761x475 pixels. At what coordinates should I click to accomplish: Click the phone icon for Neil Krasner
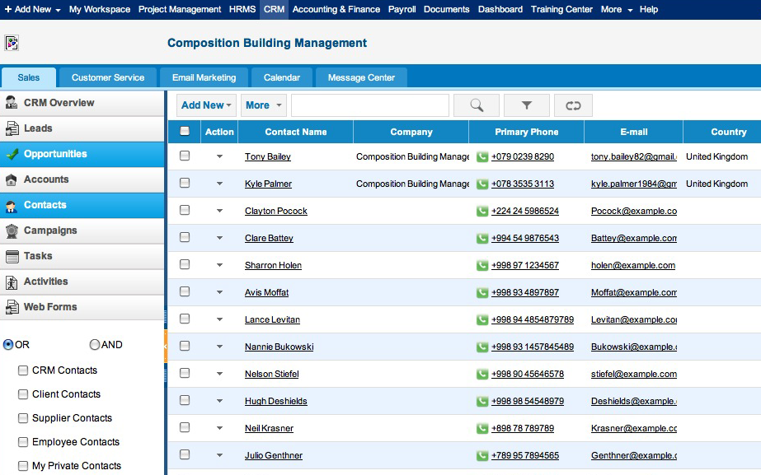(482, 428)
